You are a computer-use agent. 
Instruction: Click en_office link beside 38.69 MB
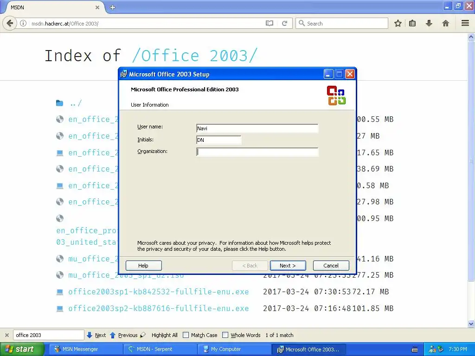coord(93,169)
